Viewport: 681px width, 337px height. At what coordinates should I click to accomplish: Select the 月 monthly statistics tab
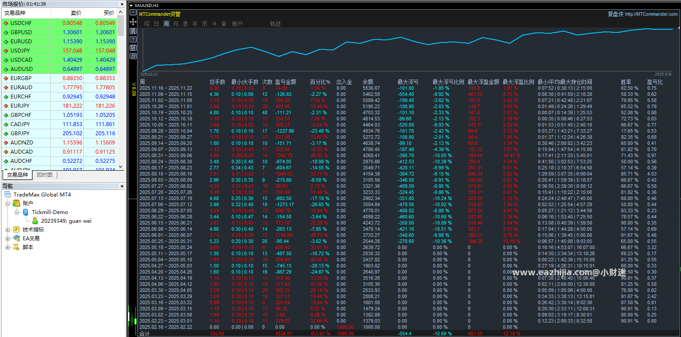point(176,24)
